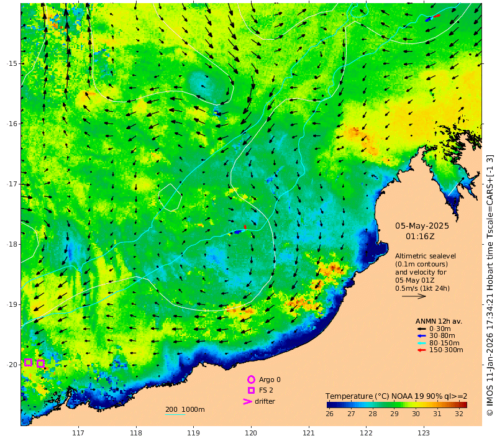Click the 'Altimetric sealevel' caption text
This screenshot has width=497, height=441.
(426, 256)
